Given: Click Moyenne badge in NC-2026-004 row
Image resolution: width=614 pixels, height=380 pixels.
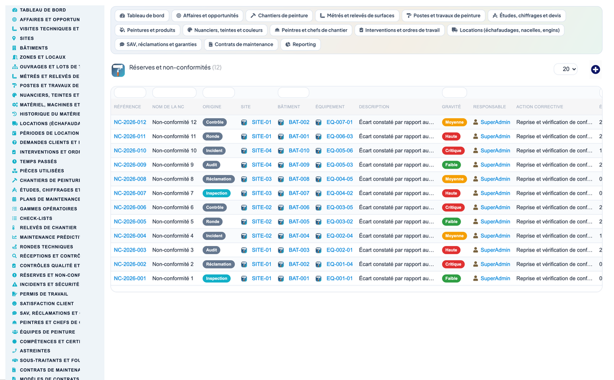Looking at the screenshot, I should tap(454, 236).
